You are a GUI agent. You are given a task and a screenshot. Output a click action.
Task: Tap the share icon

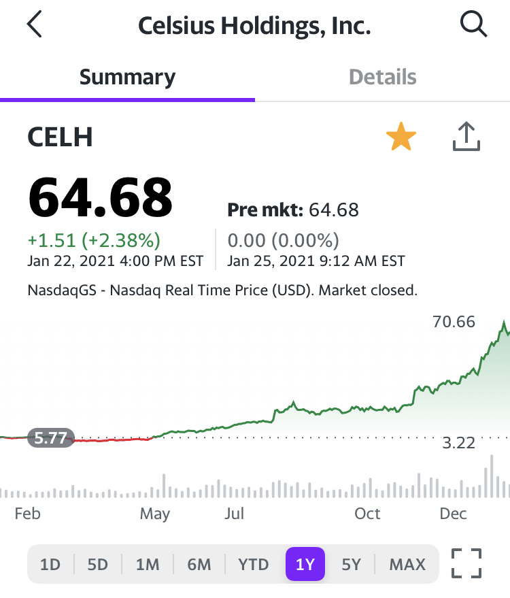[466, 137]
